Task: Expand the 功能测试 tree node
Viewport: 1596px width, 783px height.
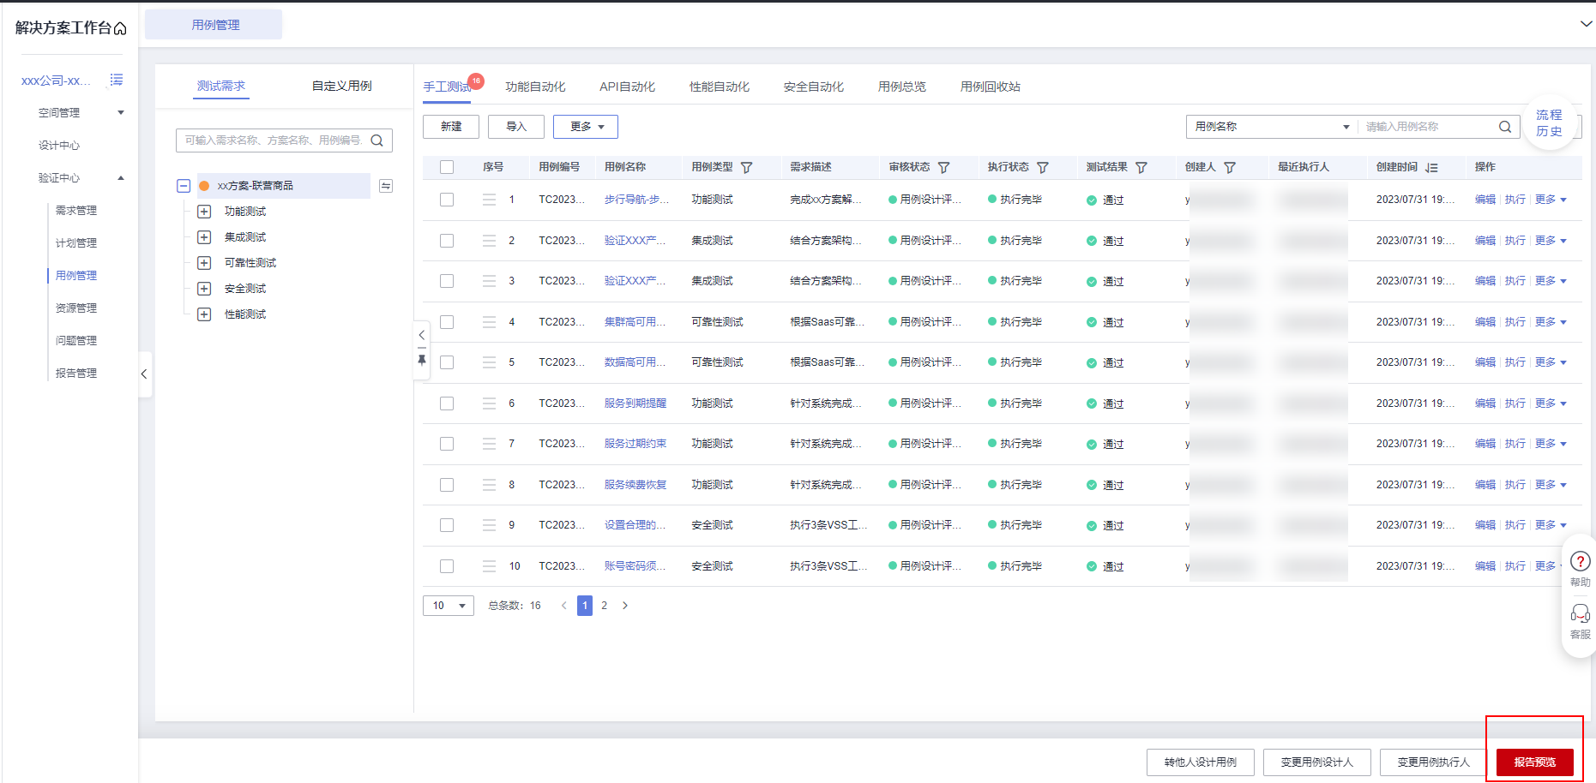Action: 204,212
